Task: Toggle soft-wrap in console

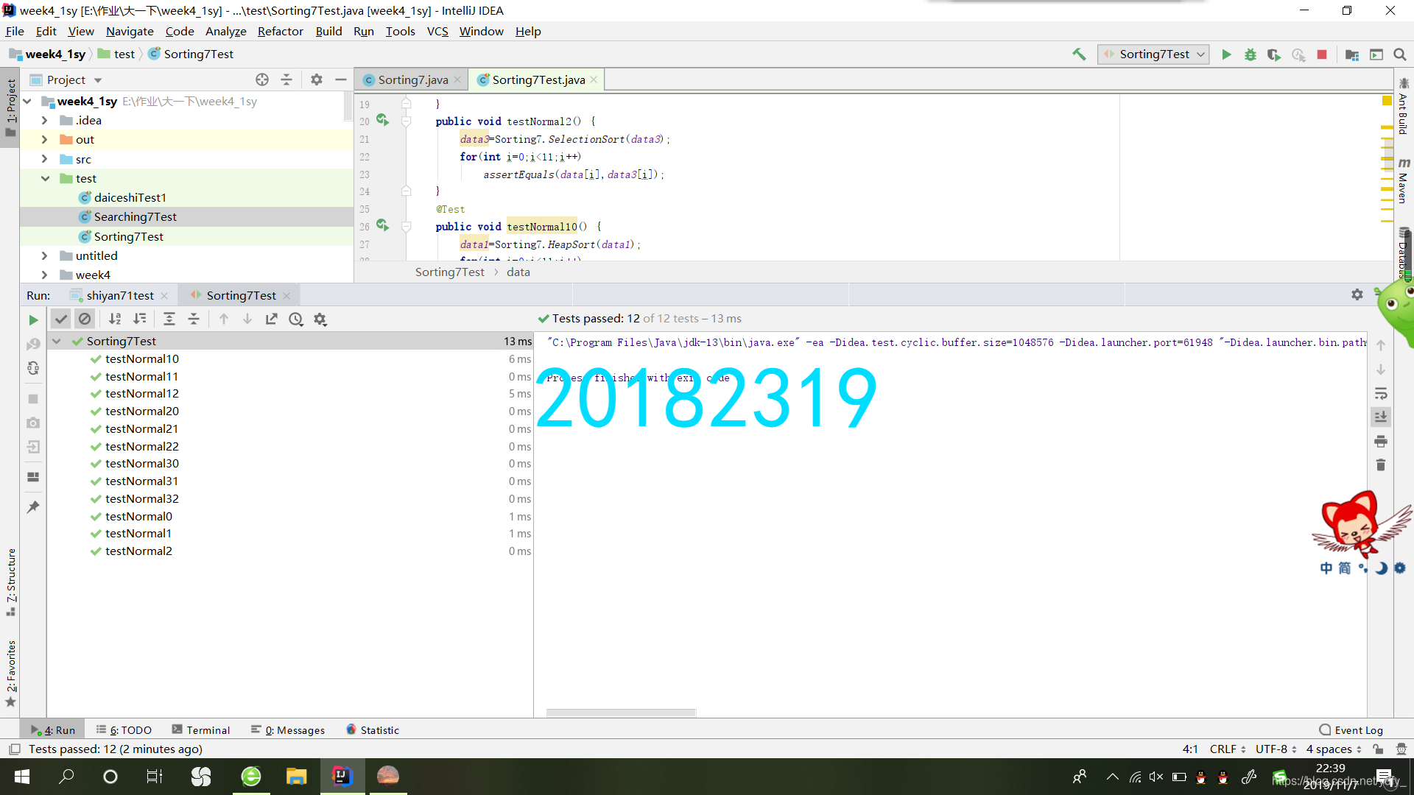Action: tap(1381, 394)
